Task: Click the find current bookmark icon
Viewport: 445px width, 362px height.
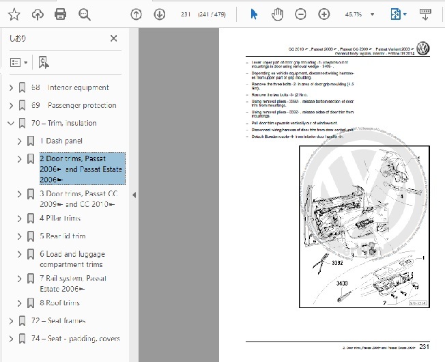Action: click(44, 62)
